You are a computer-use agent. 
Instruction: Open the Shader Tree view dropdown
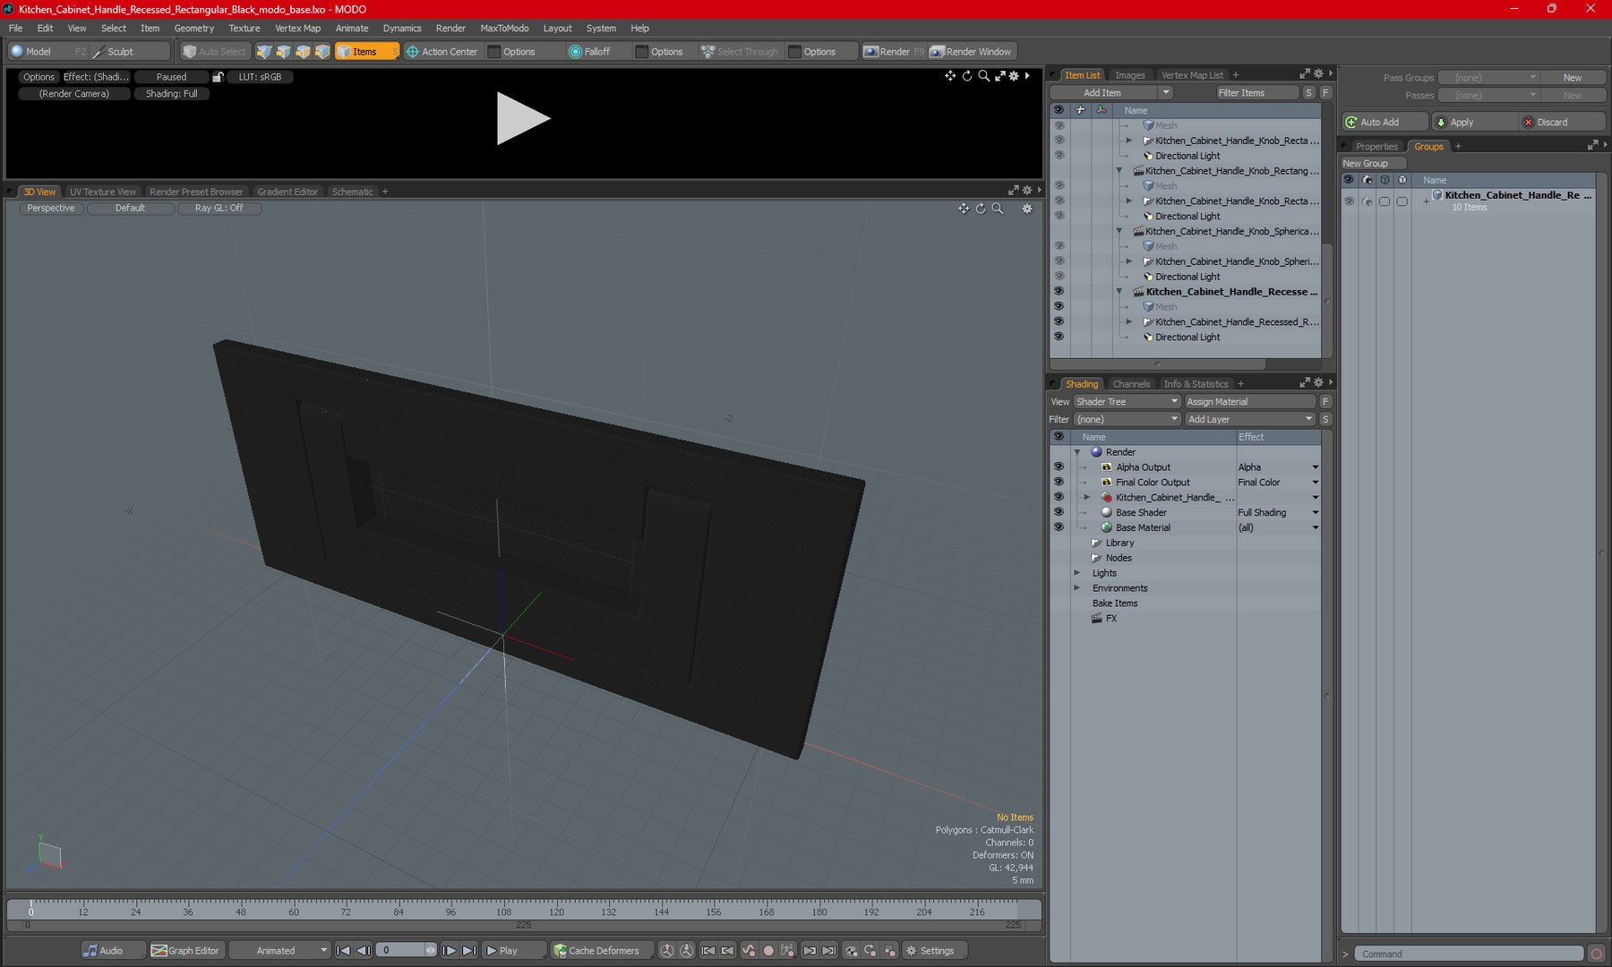(1127, 402)
